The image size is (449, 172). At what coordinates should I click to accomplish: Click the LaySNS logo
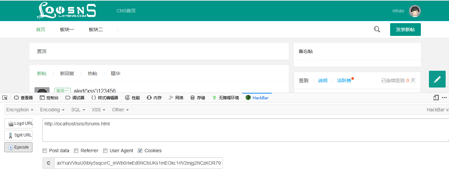[66, 11]
